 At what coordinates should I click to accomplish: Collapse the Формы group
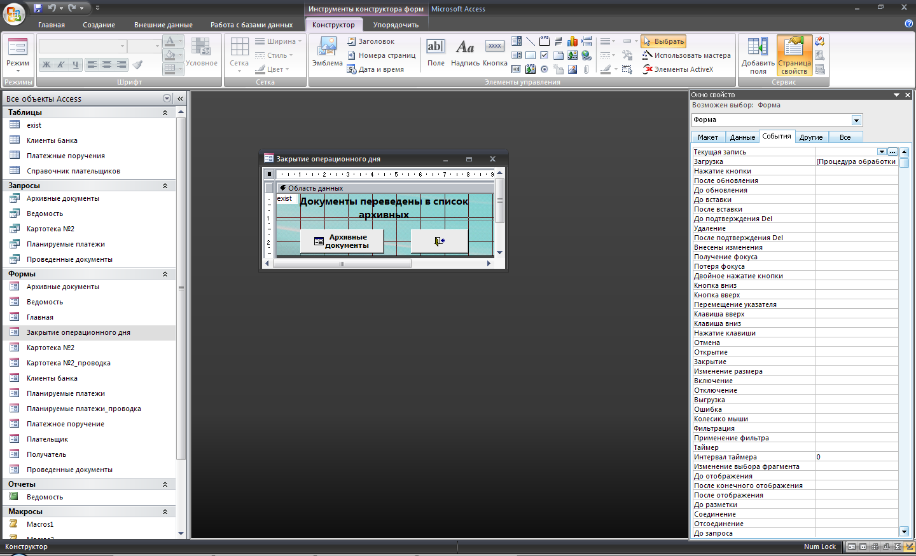pyautogui.click(x=165, y=274)
